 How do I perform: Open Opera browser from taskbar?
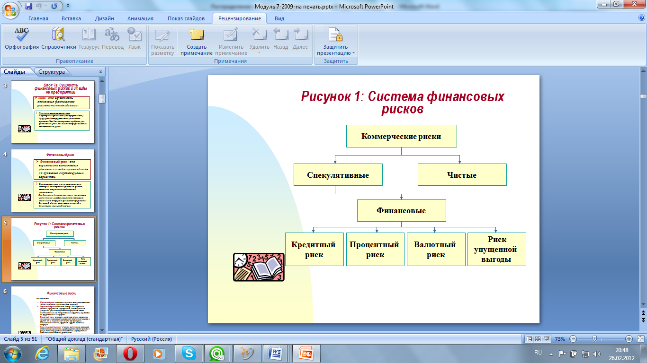131,353
